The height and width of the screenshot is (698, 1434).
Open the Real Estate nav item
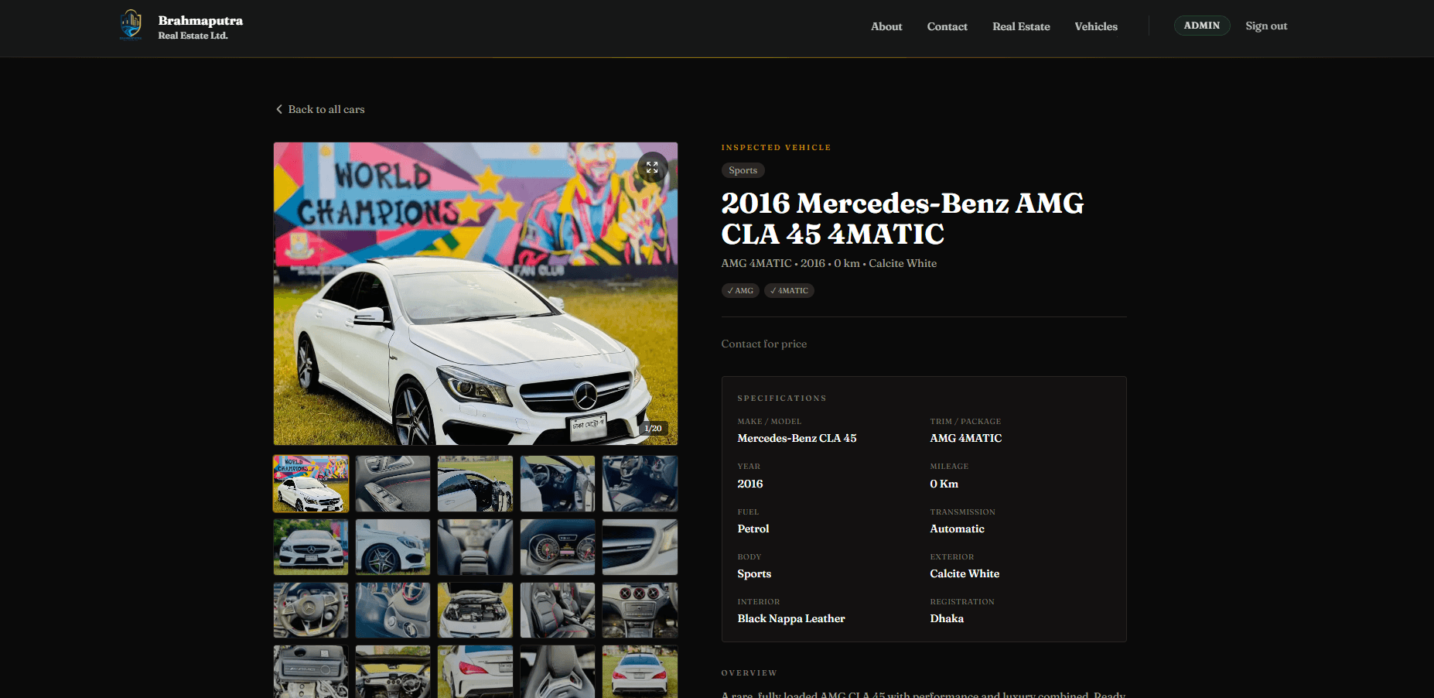pos(1021,26)
